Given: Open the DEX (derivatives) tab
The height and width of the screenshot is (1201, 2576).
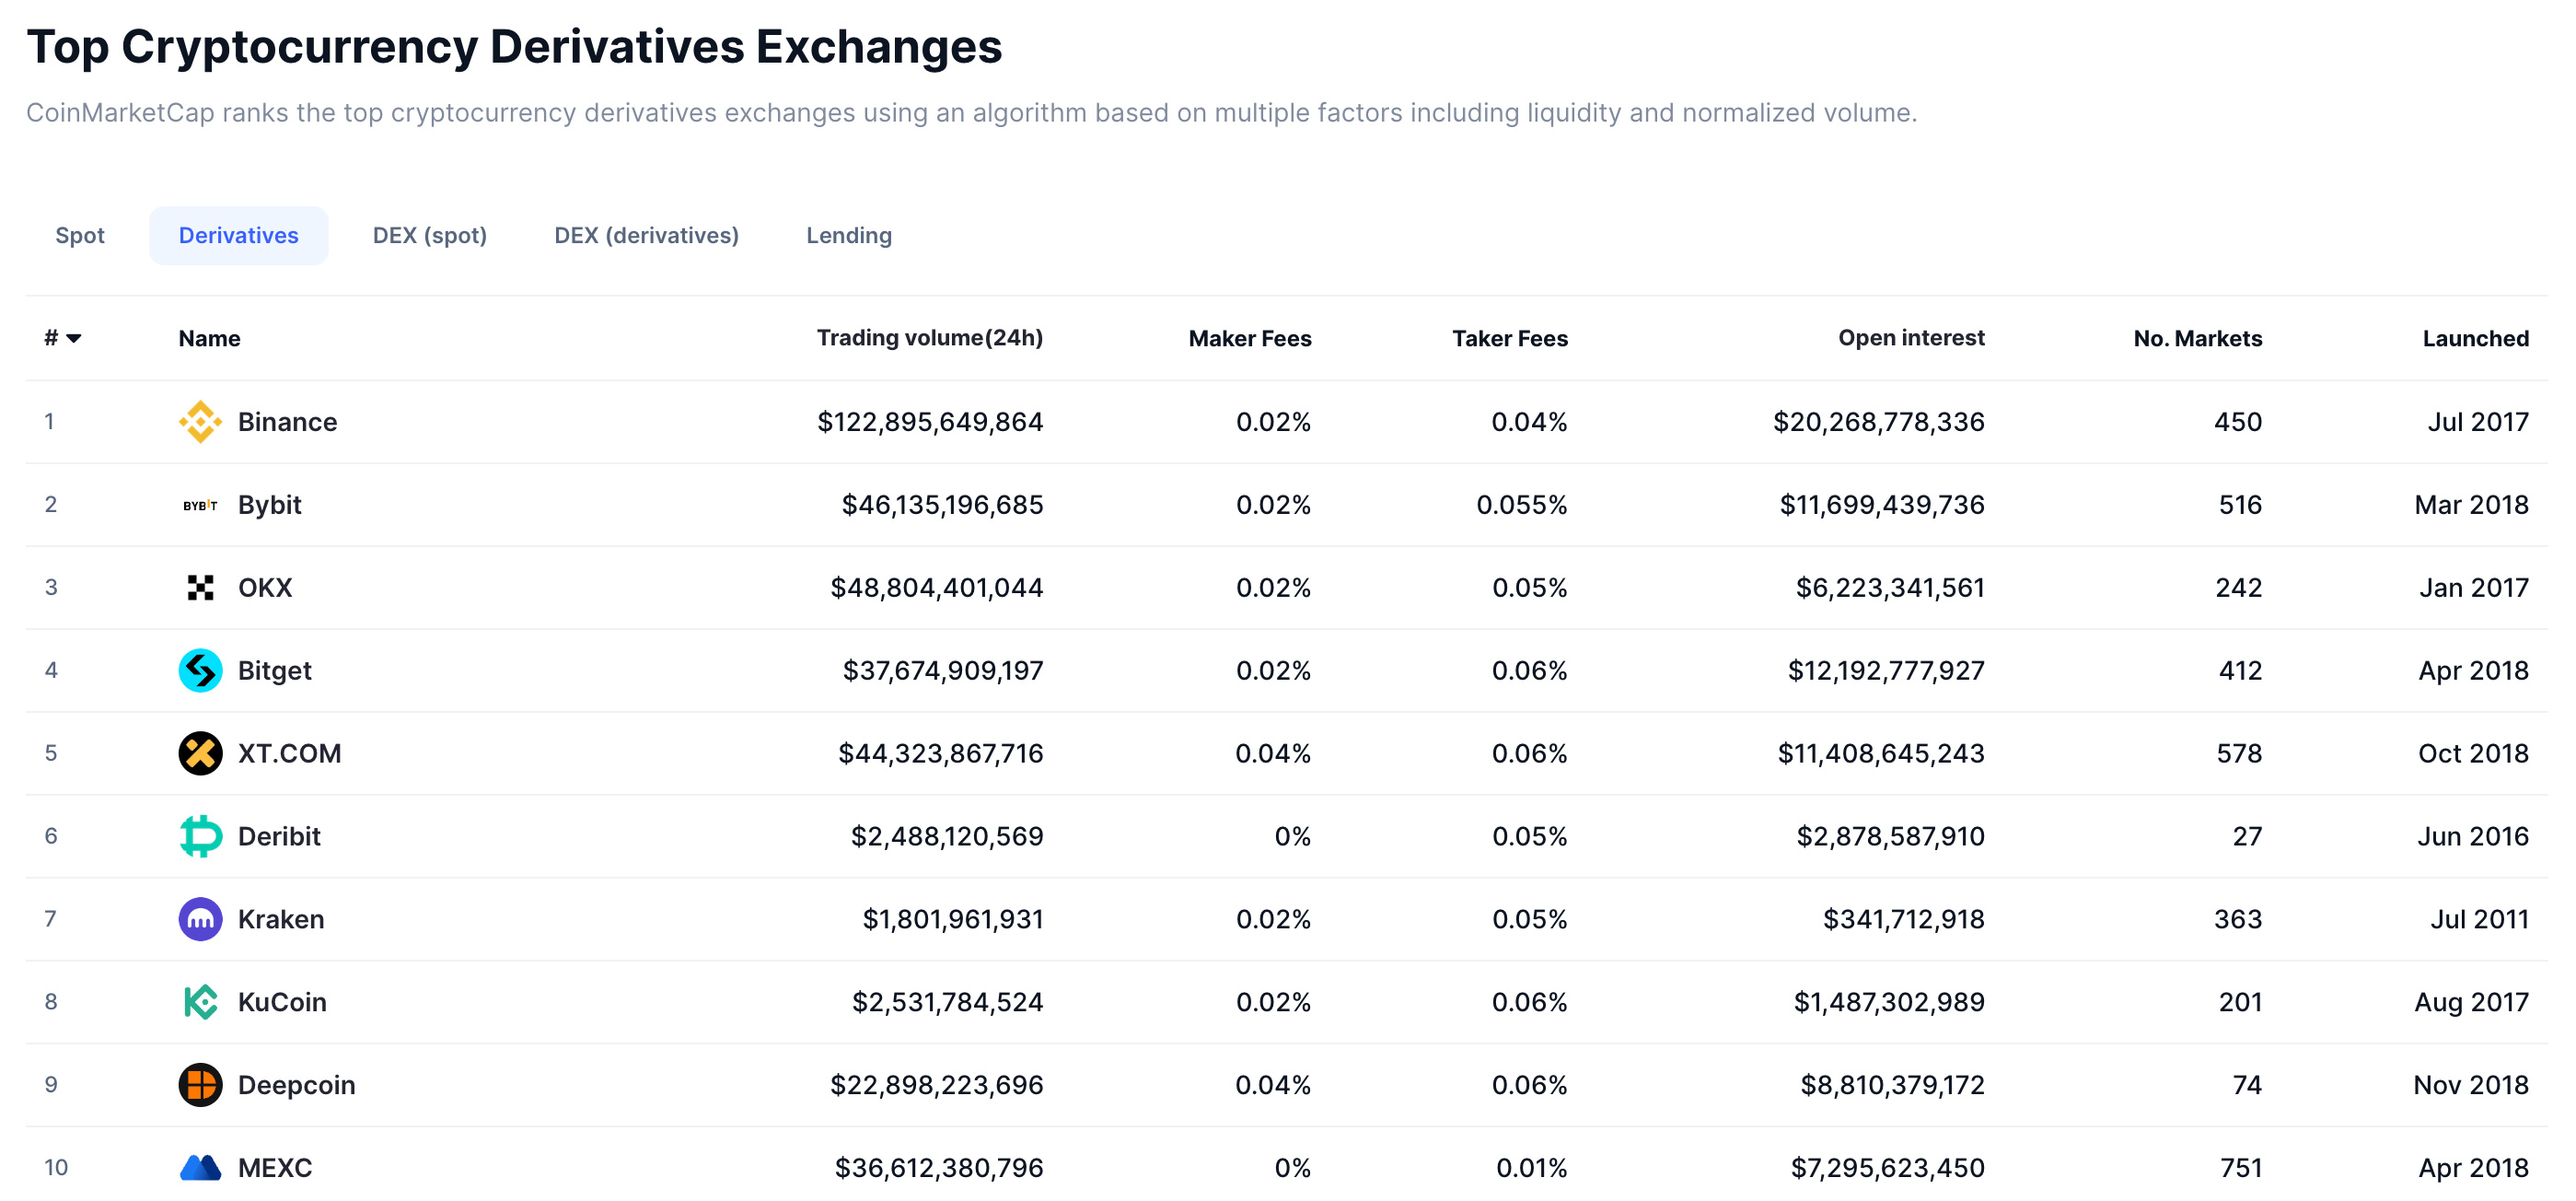Looking at the screenshot, I should [646, 235].
